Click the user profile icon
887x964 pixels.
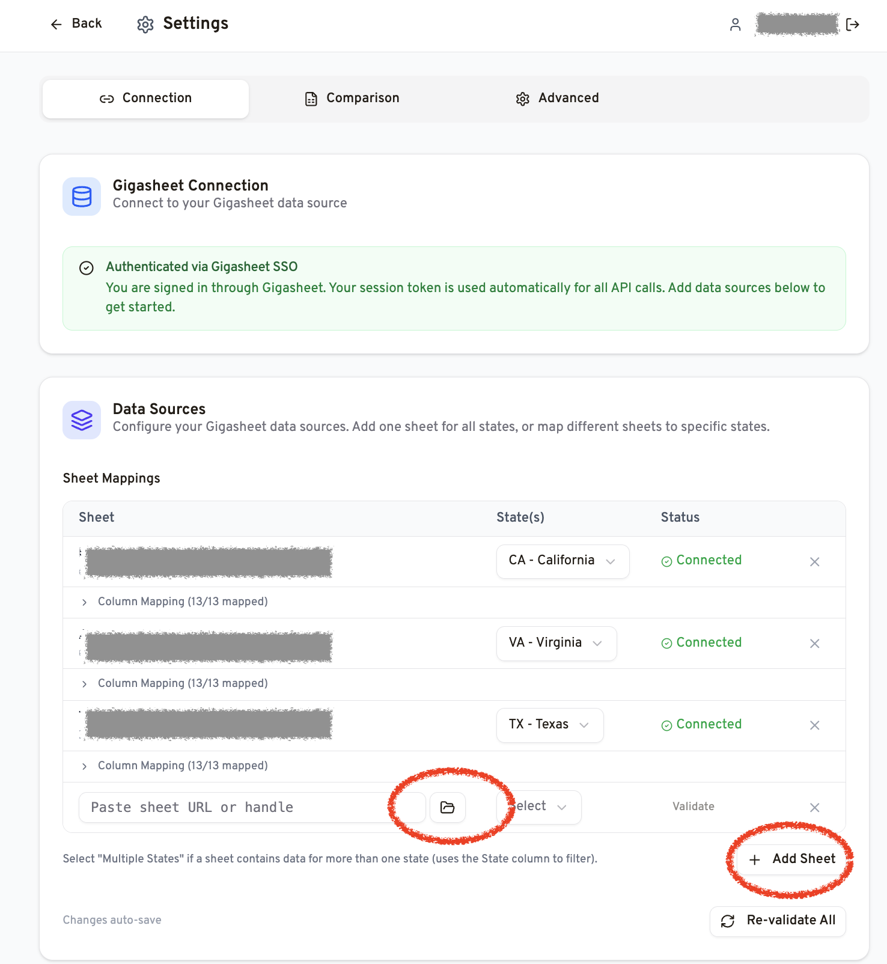(x=735, y=24)
